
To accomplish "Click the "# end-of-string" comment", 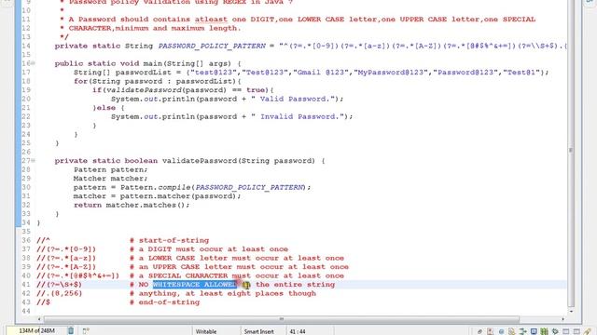I will pyautogui.click(x=164, y=302).
